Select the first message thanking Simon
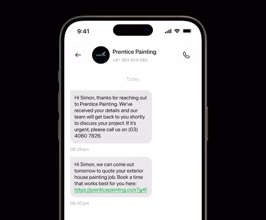This screenshot has width=266, height=220. coord(111,117)
